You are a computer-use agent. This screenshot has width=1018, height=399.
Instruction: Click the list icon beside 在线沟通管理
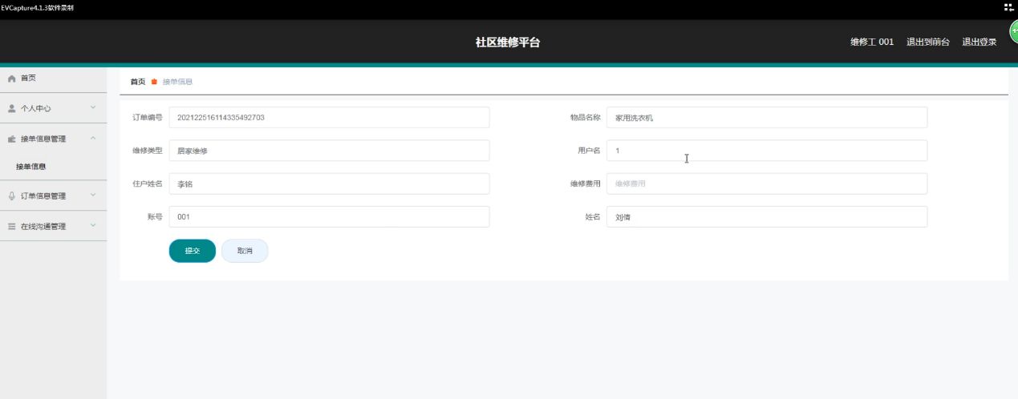[12, 227]
